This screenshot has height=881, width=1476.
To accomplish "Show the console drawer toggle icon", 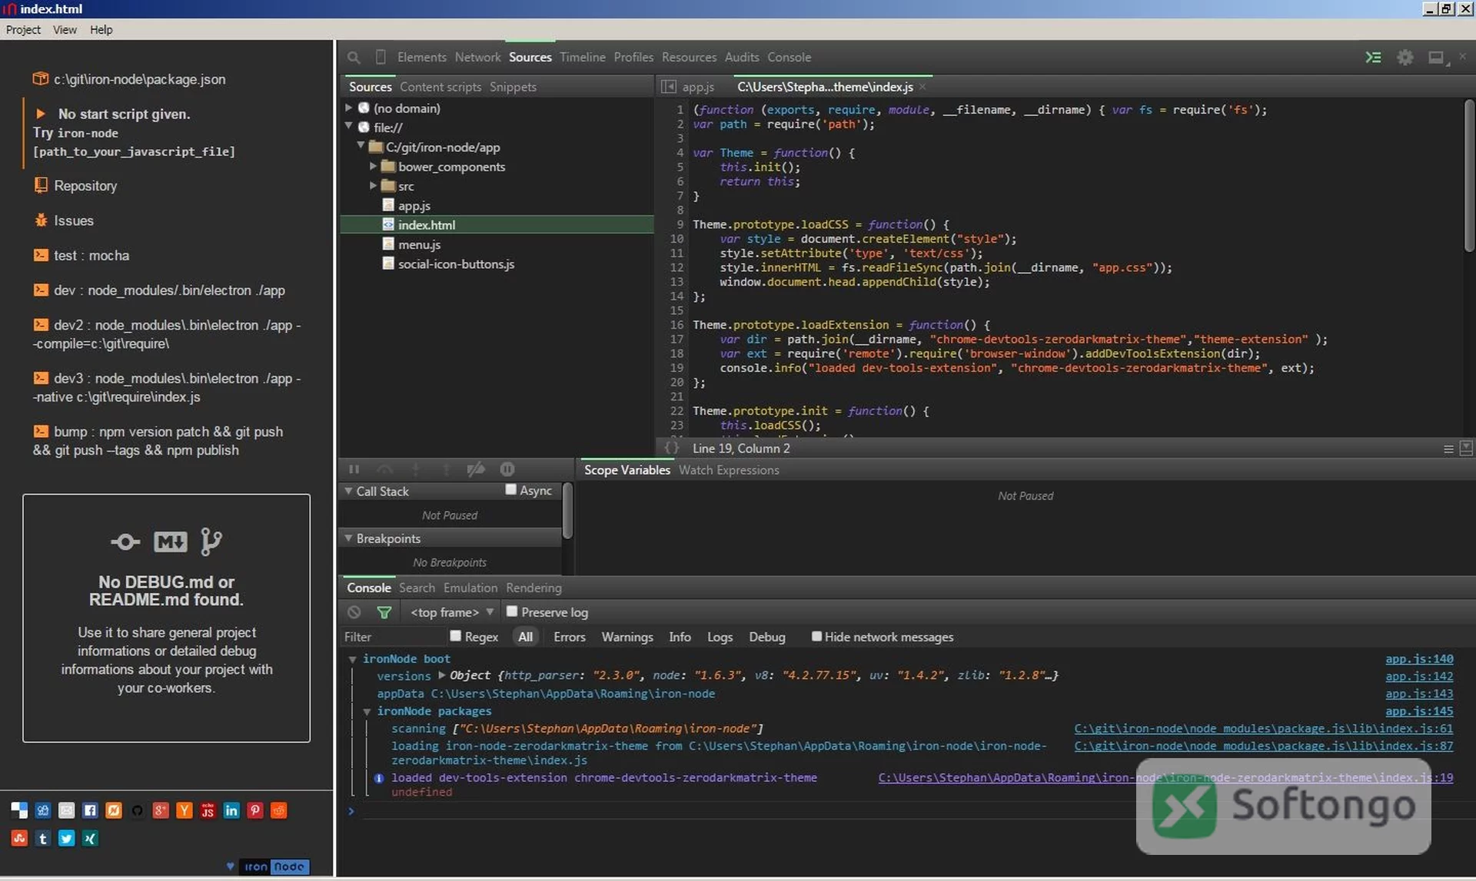I will 1373,57.
